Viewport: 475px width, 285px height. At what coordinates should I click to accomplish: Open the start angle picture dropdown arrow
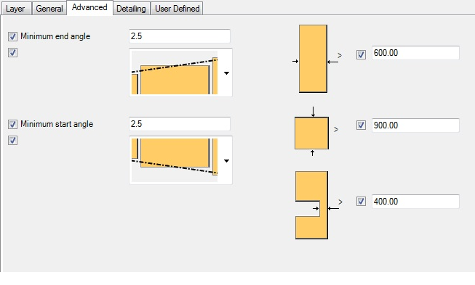coord(226,160)
